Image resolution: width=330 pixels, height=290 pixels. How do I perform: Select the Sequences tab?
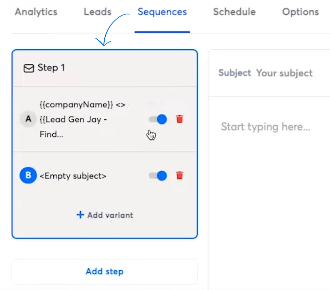point(162,12)
